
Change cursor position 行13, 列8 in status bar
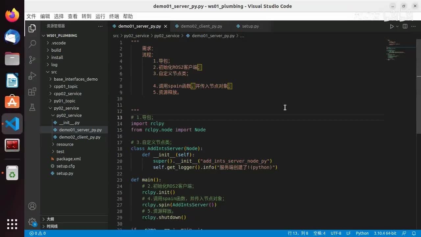click(x=298, y=233)
